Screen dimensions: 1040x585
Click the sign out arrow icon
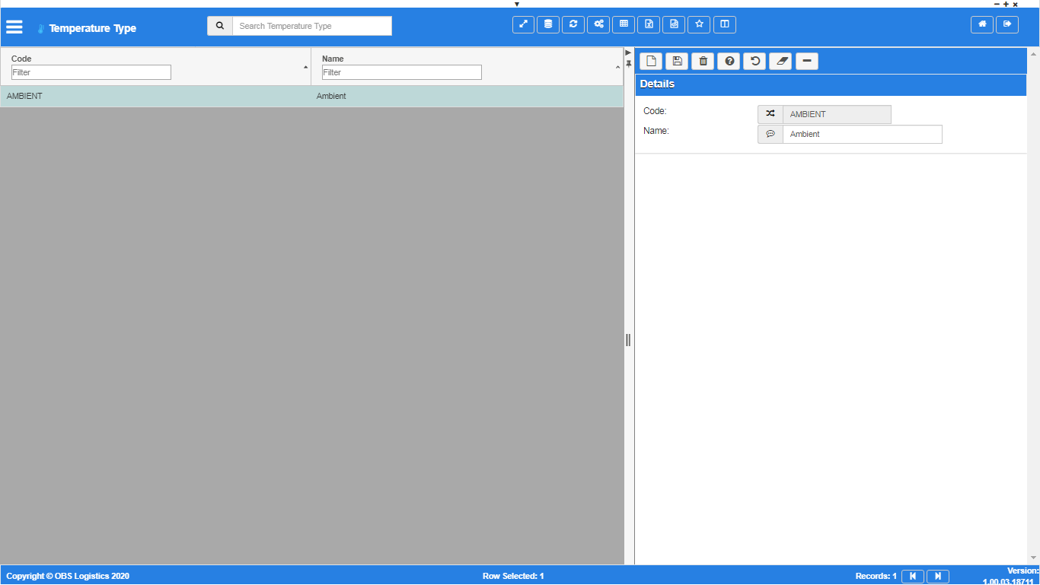pyautogui.click(x=1007, y=24)
